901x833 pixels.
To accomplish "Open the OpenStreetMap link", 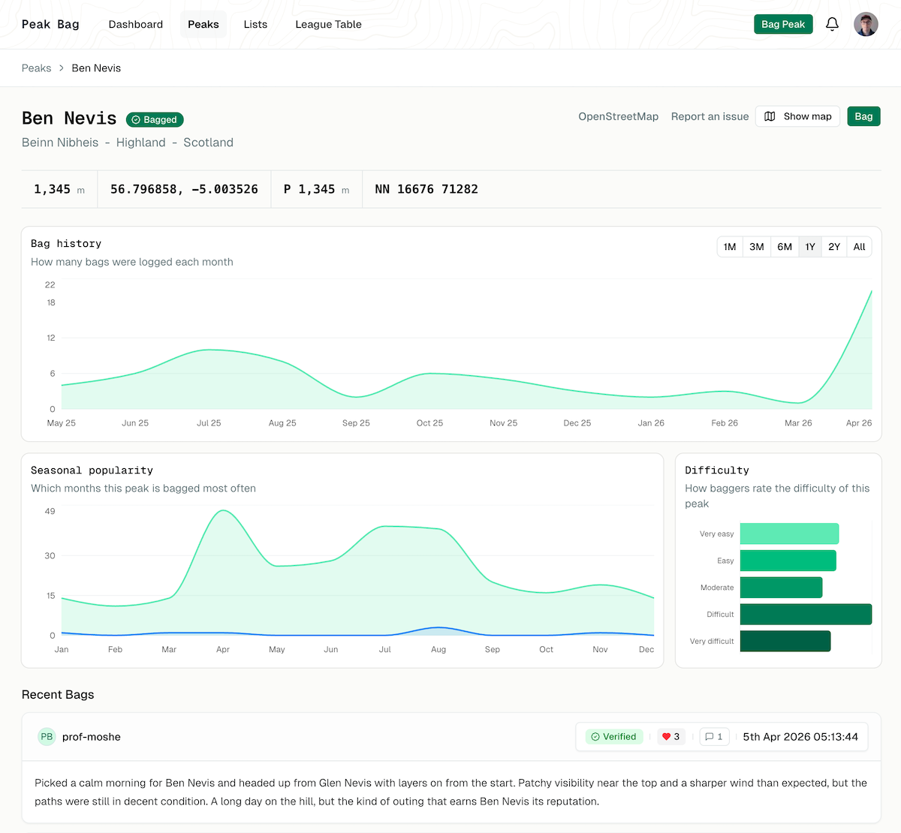I will 618,116.
